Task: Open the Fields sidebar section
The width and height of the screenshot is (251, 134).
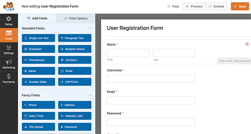Action: pos(9,35)
